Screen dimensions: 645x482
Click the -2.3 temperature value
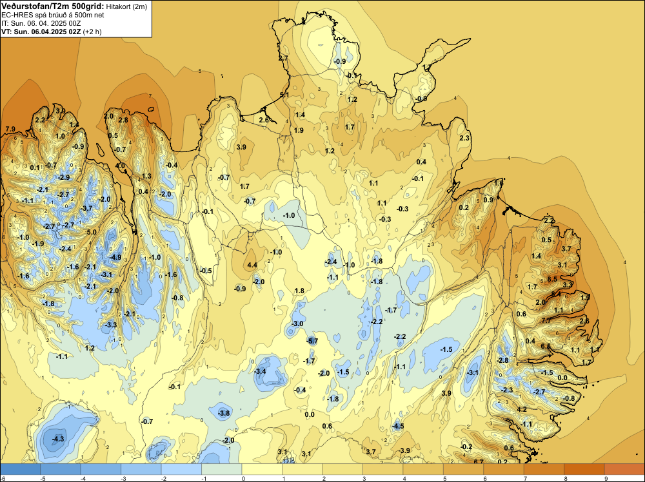507,390
